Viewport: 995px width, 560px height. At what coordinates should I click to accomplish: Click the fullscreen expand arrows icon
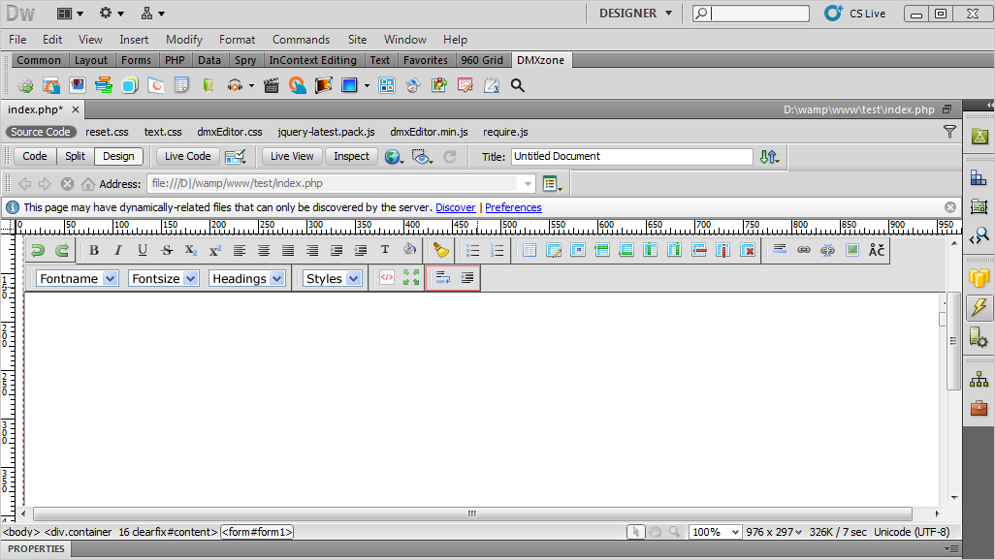tap(411, 278)
